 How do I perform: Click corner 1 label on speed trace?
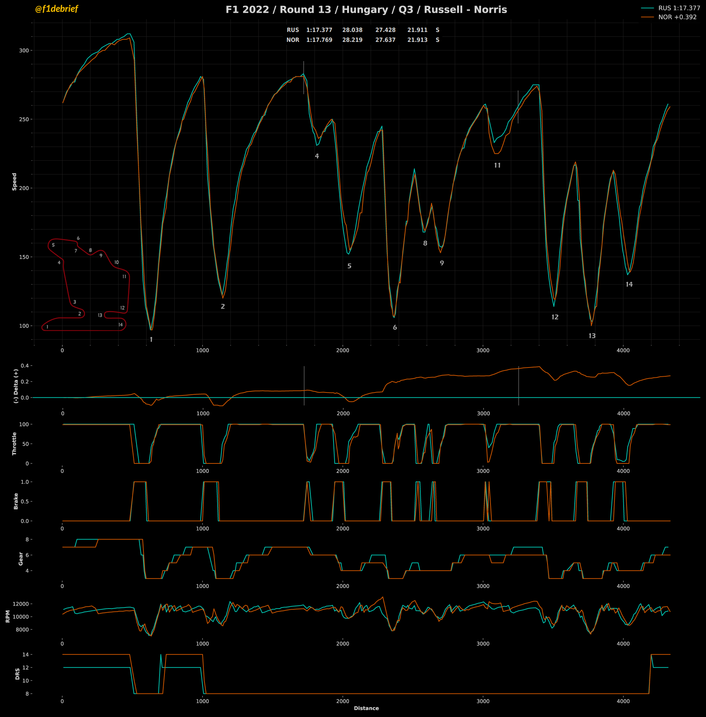point(151,340)
